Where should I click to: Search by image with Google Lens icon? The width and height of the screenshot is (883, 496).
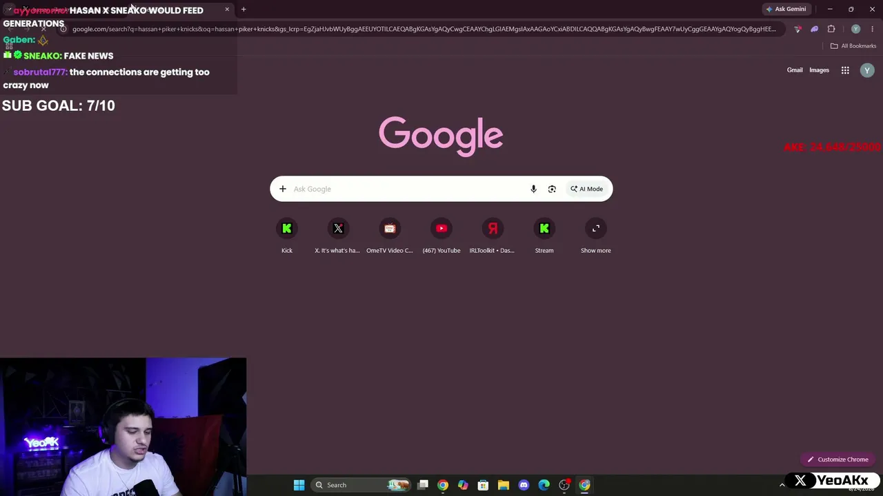552,189
